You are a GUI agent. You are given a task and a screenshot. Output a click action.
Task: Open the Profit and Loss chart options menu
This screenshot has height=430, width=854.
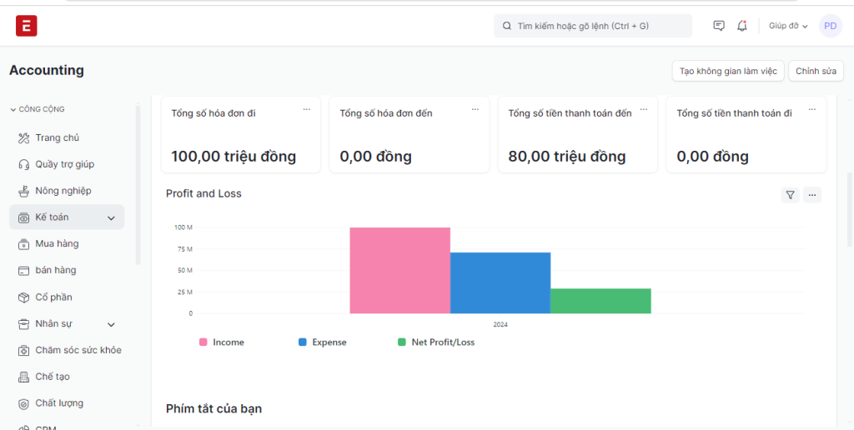click(x=812, y=195)
